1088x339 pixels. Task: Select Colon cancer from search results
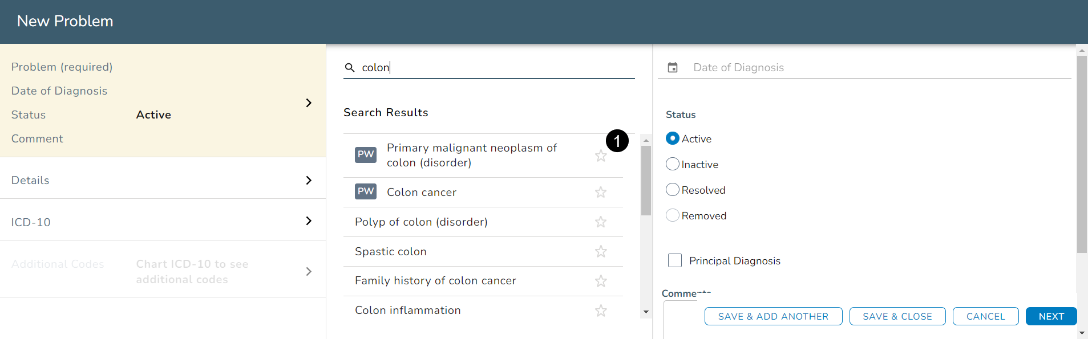pyautogui.click(x=421, y=193)
